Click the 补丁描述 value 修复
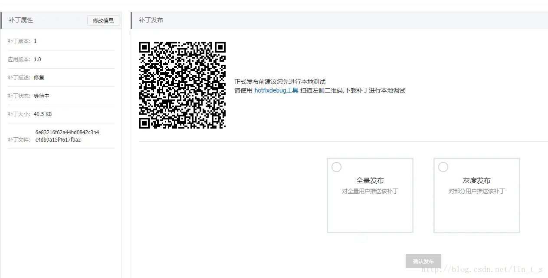548x278 pixels. (x=39, y=78)
